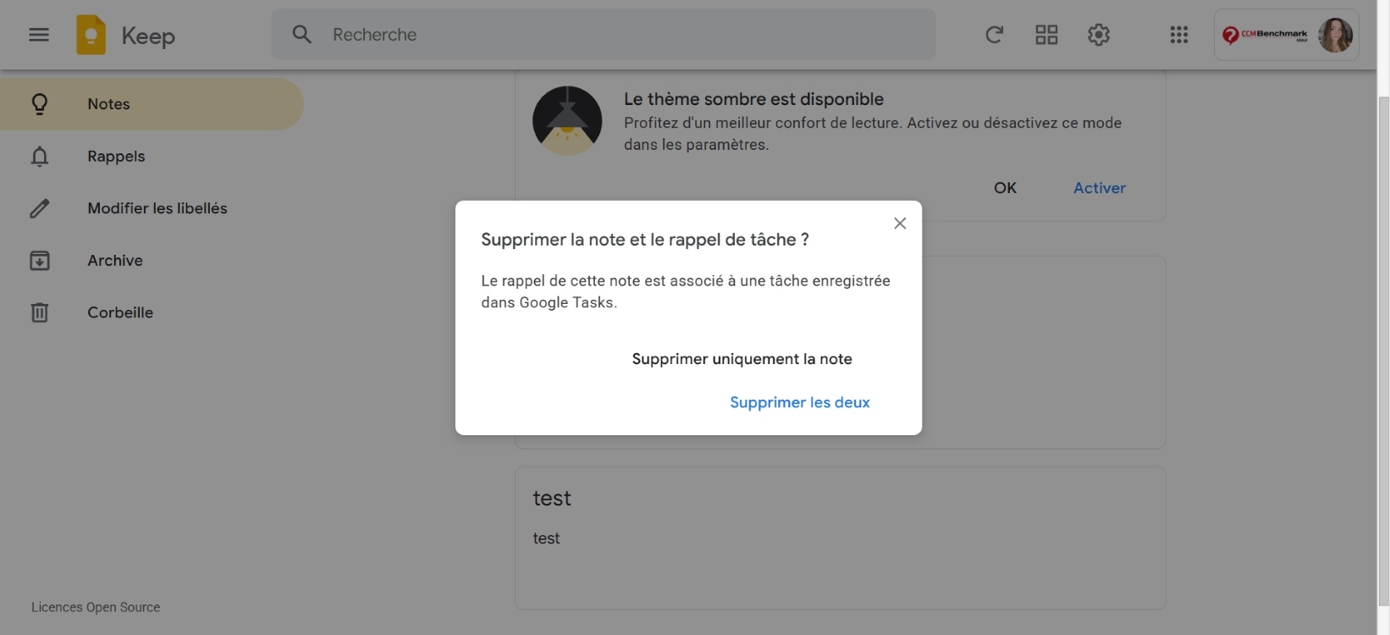This screenshot has height=635, width=1390.
Task: Click the Corbeille trash icon
Action: 40,312
